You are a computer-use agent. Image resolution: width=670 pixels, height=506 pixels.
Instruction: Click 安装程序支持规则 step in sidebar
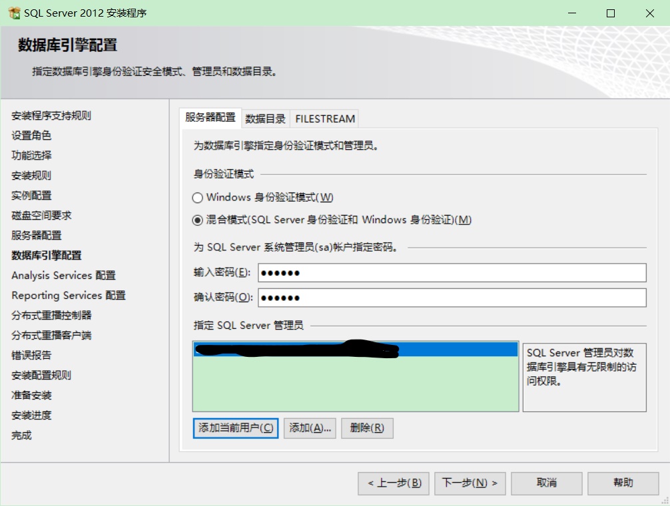pos(51,116)
